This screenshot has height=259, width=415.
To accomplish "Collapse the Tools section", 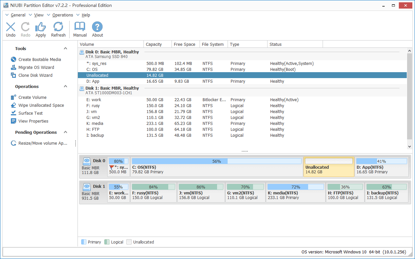I will point(65,48).
